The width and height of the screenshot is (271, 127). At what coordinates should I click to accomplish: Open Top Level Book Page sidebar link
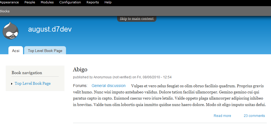(33, 83)
